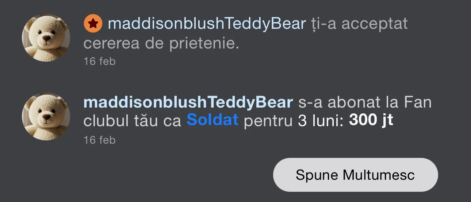Click the word 'clubul'
This screenshot has width=471, height=202.
click(x=106, y=121)
